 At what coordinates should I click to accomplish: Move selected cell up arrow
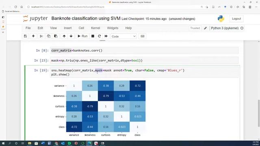coord(64,36)
